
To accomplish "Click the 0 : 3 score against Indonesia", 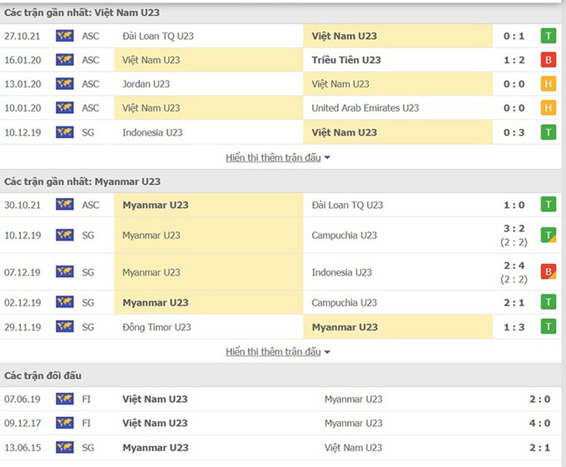I will (x=513, y=132).
